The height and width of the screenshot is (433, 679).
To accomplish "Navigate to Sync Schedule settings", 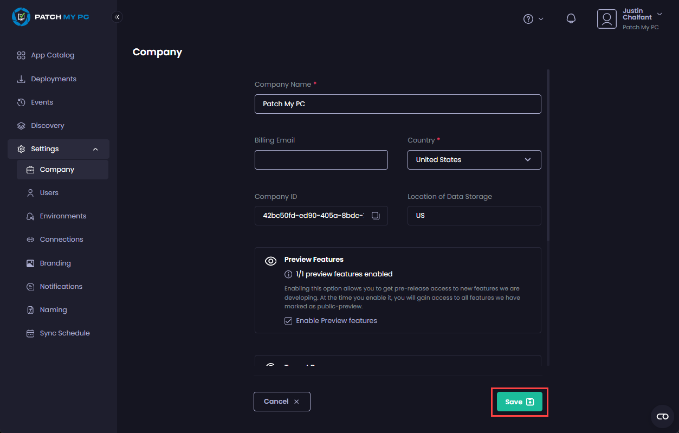I will [64, 333].
